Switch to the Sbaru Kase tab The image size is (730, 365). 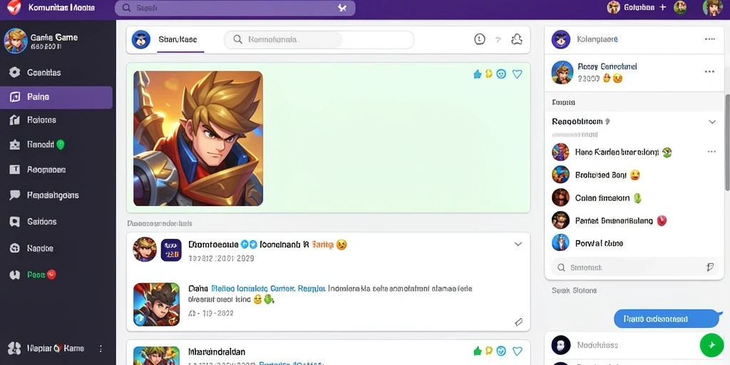click(x=177, y=40)
